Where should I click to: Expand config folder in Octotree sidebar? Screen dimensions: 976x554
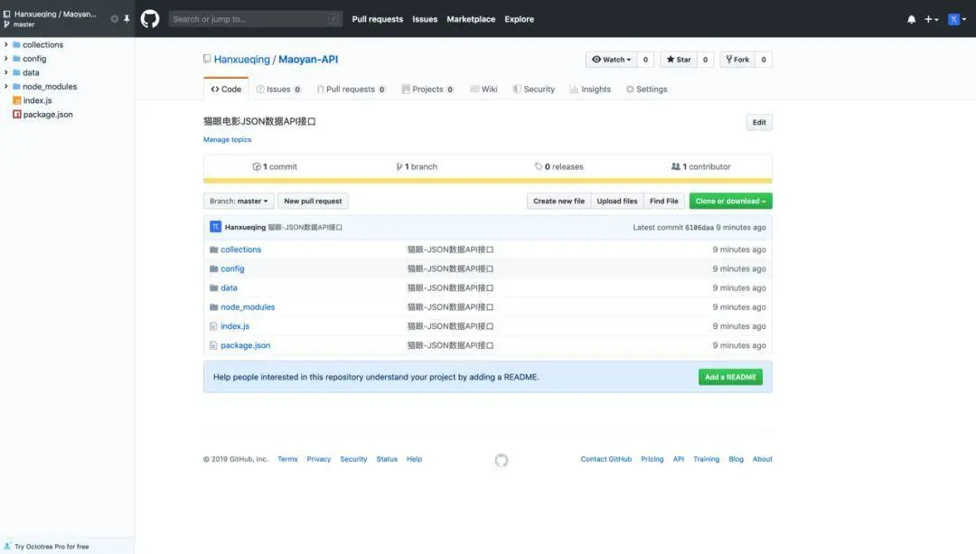coord(6,58)
